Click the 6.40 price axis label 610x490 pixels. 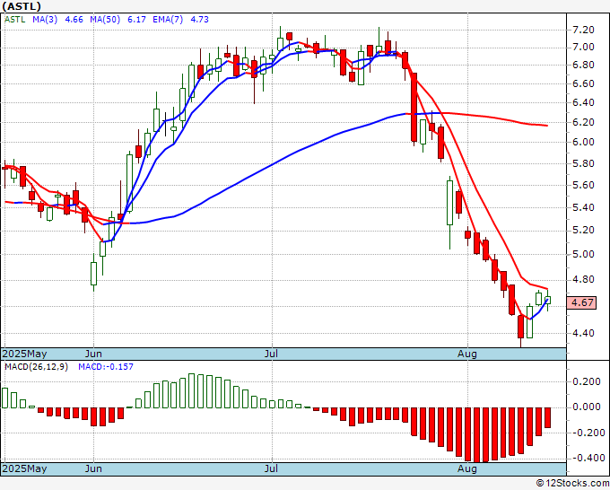[x=584, y=102]
